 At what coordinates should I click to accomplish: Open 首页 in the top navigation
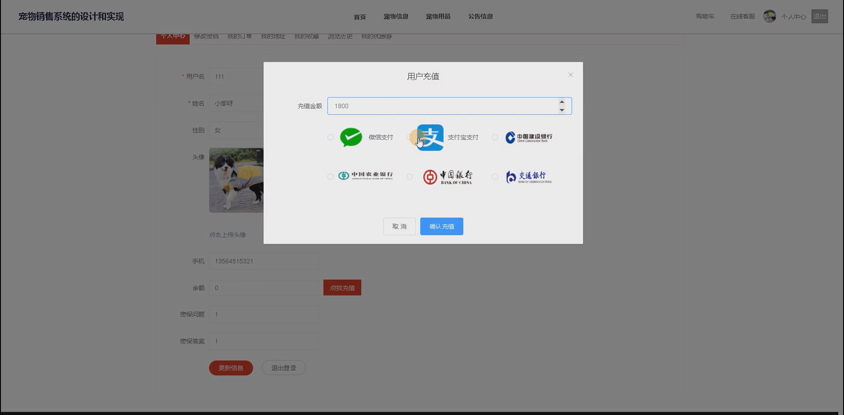(360, 17)
